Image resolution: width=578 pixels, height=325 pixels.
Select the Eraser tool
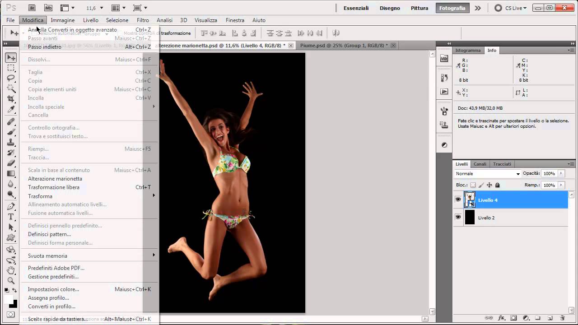coord(11,163)
